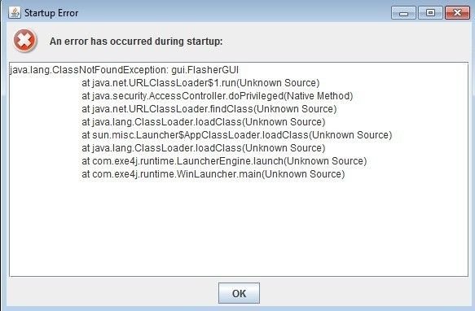Click the URLClassLoader.findClass stack trace line

click(209, 109)
